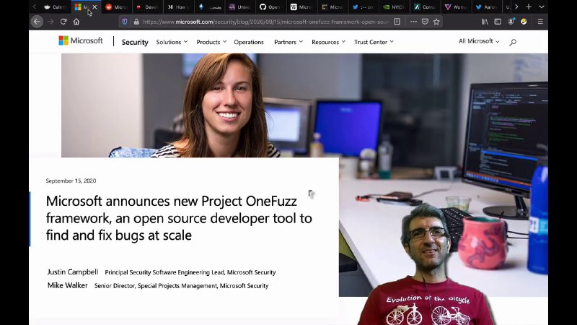Open the Security site home link
This screenshot has height=325, width=577.
pyautogui.click(x=135, y=42)
